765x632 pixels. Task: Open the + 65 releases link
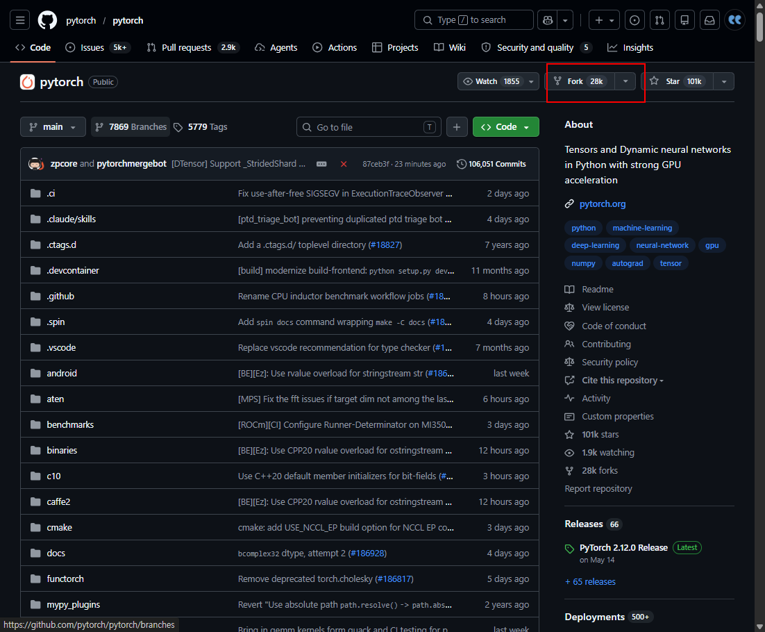coord(590,582)
